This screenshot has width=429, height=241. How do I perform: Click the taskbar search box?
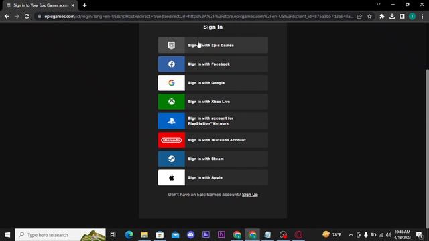tap(60, 235)
